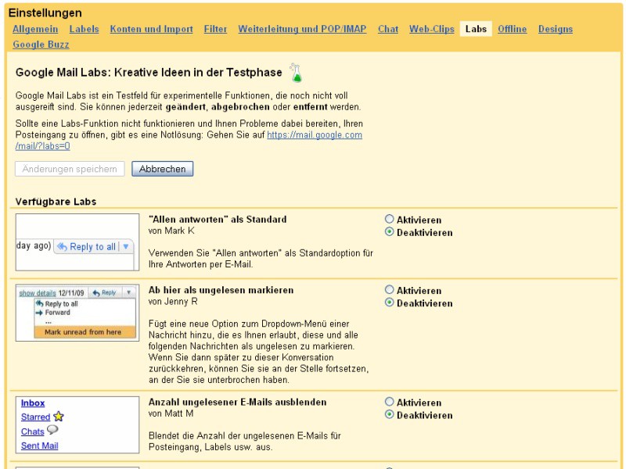Image resolution: width=626 pixels, height=469 pixels.
Task: Click the speech bubble icon beside Chats
Action: pyautogui.click(x=52, y=430)
